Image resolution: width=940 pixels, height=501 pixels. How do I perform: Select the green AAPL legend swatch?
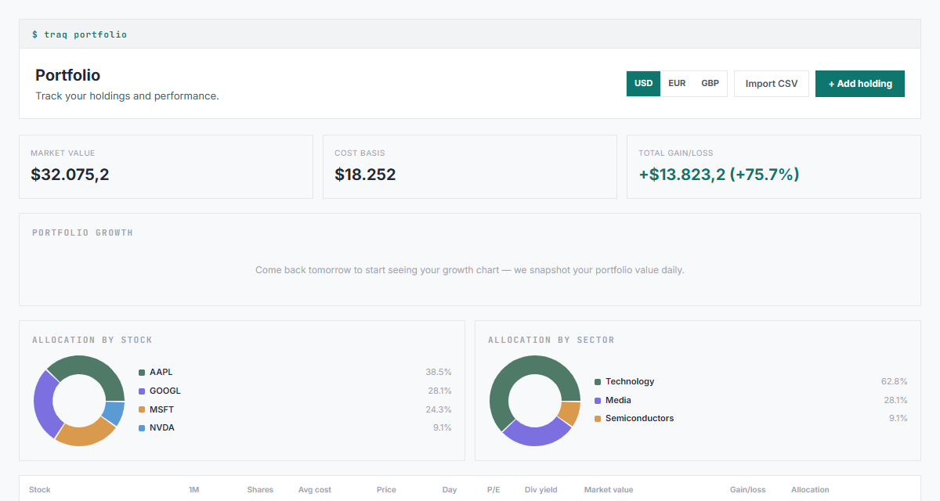pyautogui.click(x=142, y=373)
